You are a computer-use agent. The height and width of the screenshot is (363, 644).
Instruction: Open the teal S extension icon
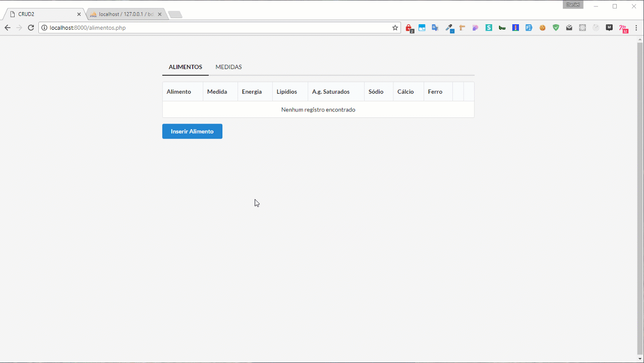coord(489,28)
